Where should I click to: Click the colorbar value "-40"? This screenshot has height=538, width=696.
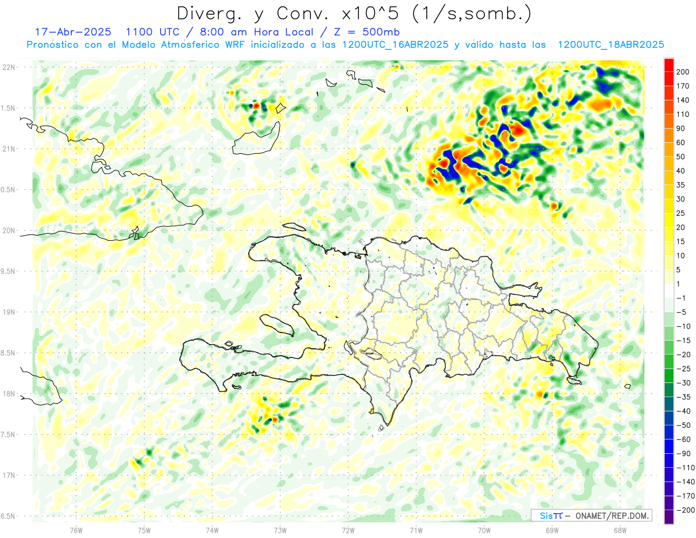(x=685, y=411)
